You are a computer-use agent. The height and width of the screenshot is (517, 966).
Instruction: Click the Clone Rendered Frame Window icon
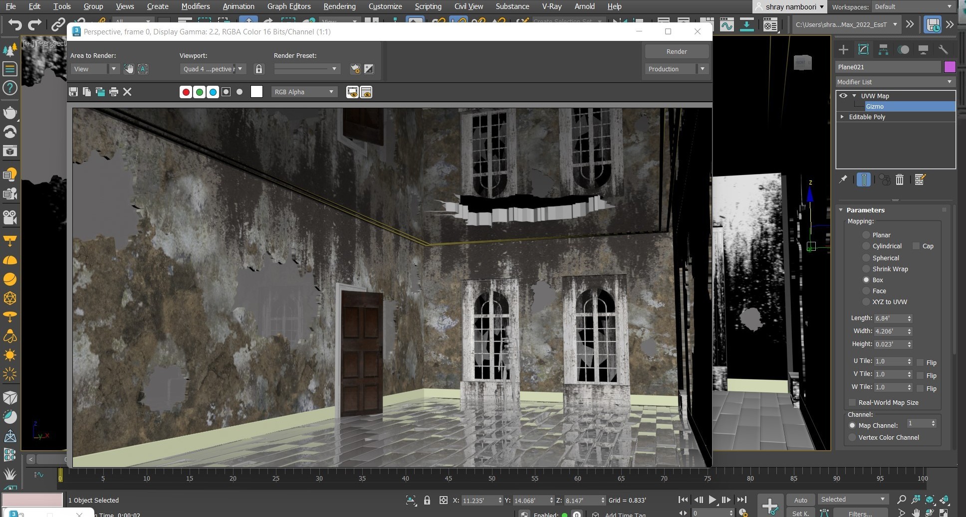click(100, 92)
